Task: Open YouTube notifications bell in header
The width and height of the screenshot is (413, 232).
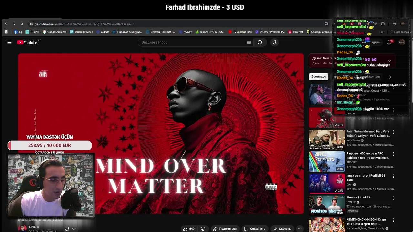Action: coord(389,42)
